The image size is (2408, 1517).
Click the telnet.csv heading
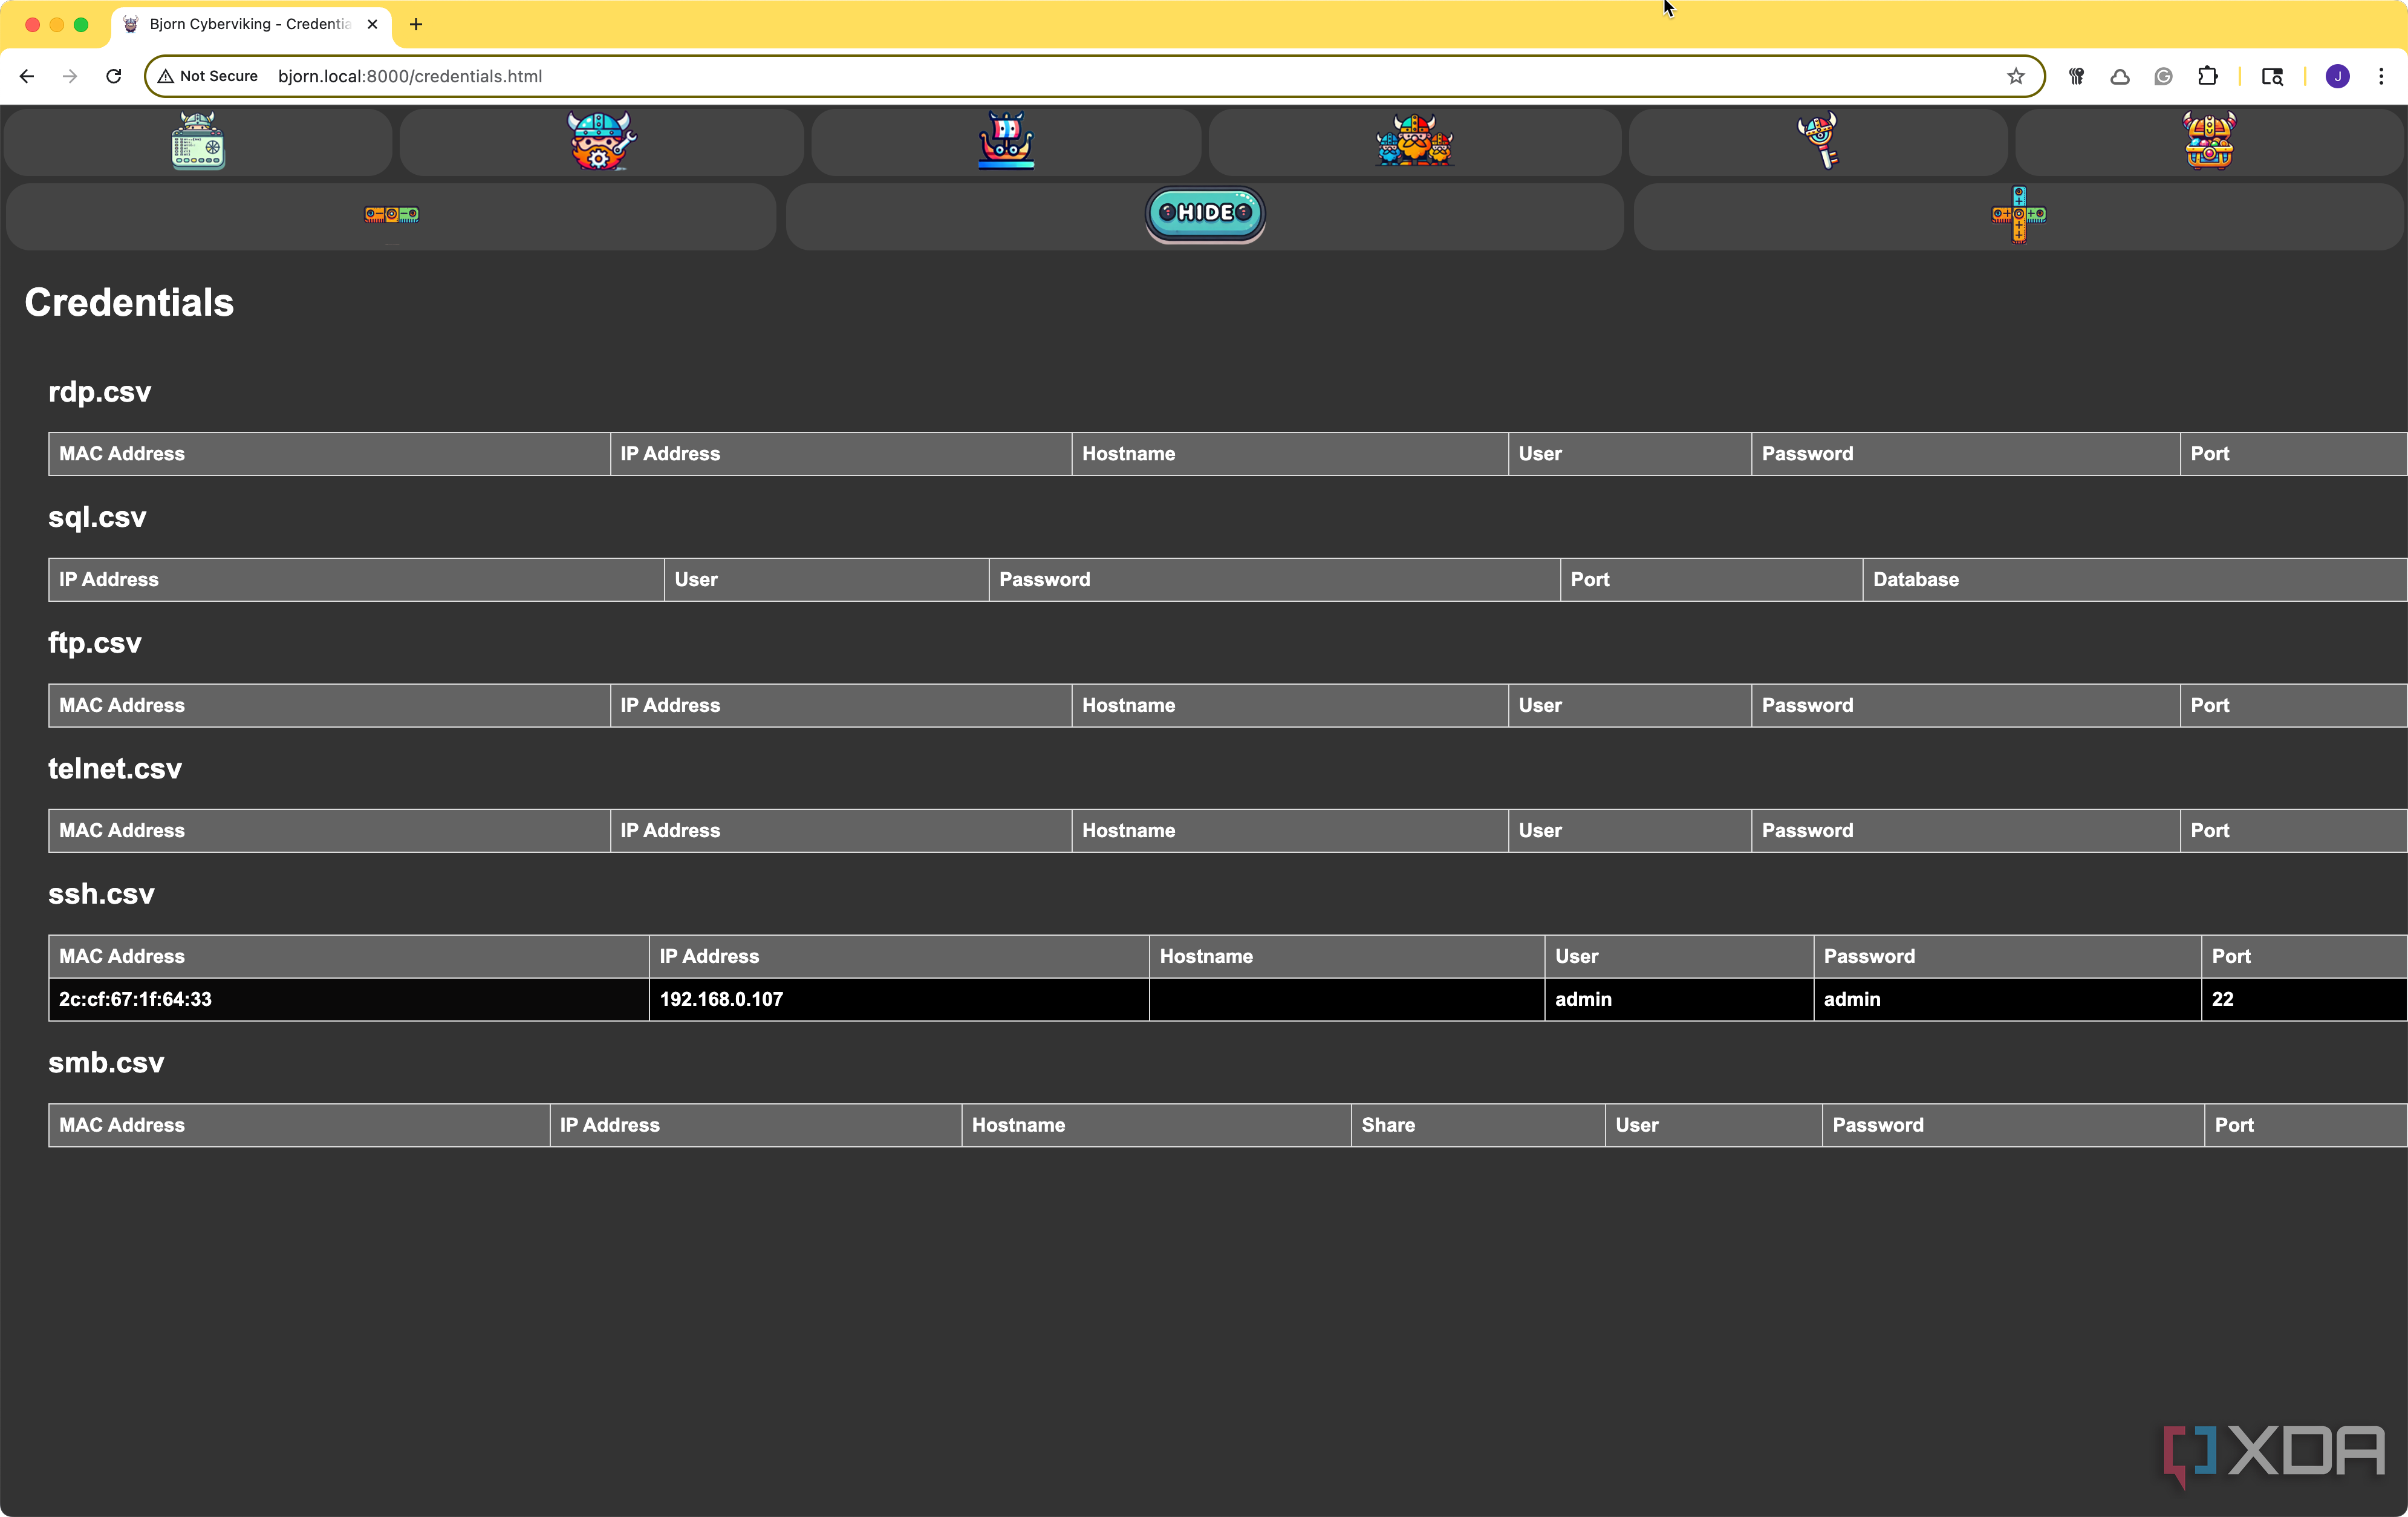[x=115, y=768]
